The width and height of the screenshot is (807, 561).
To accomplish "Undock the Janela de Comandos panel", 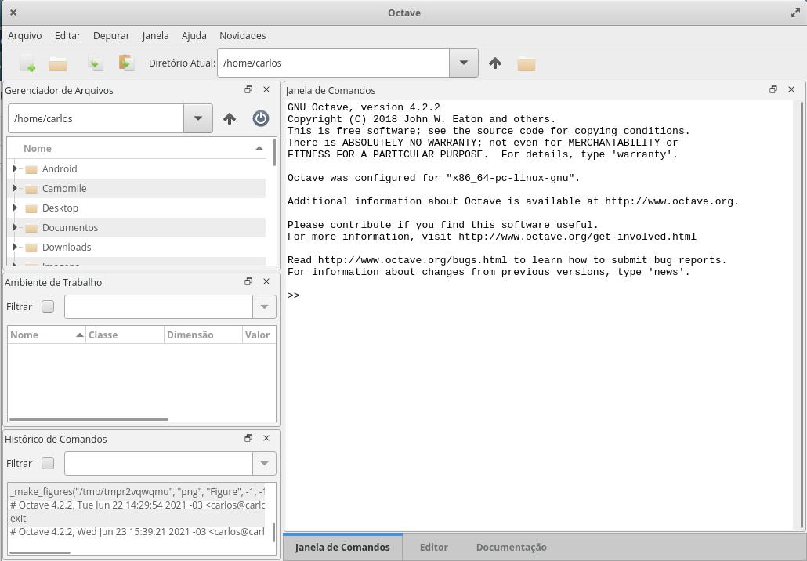I will point(773,89).
